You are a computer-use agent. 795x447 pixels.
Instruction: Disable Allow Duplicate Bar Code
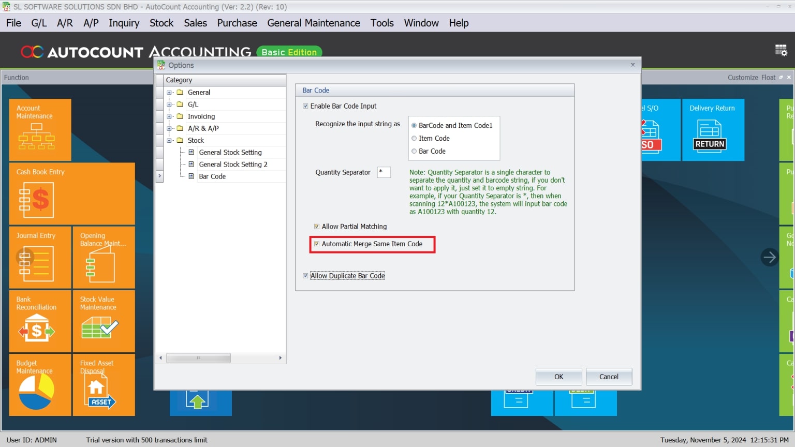pos(305,275)
